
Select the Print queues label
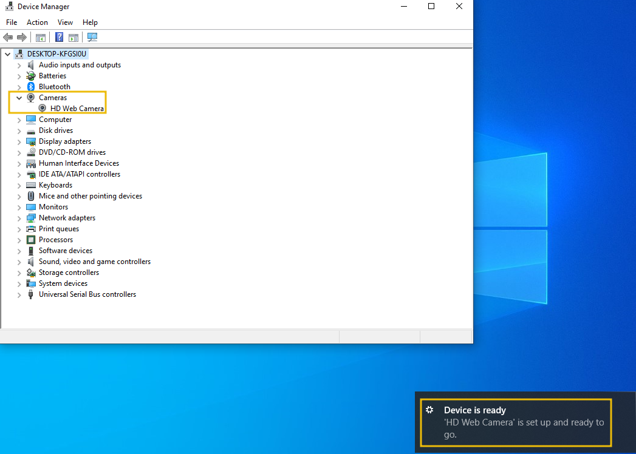click(59, 229)
